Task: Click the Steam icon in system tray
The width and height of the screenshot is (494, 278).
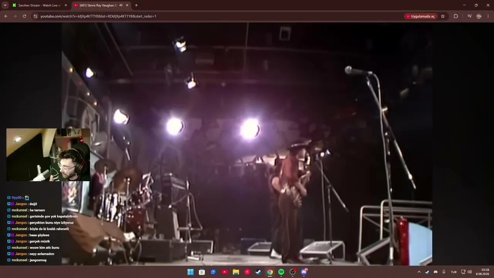Action: pos(427,272)
